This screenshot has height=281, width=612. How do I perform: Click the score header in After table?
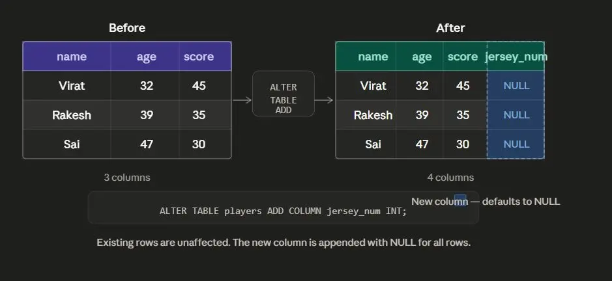pos(463,57)
